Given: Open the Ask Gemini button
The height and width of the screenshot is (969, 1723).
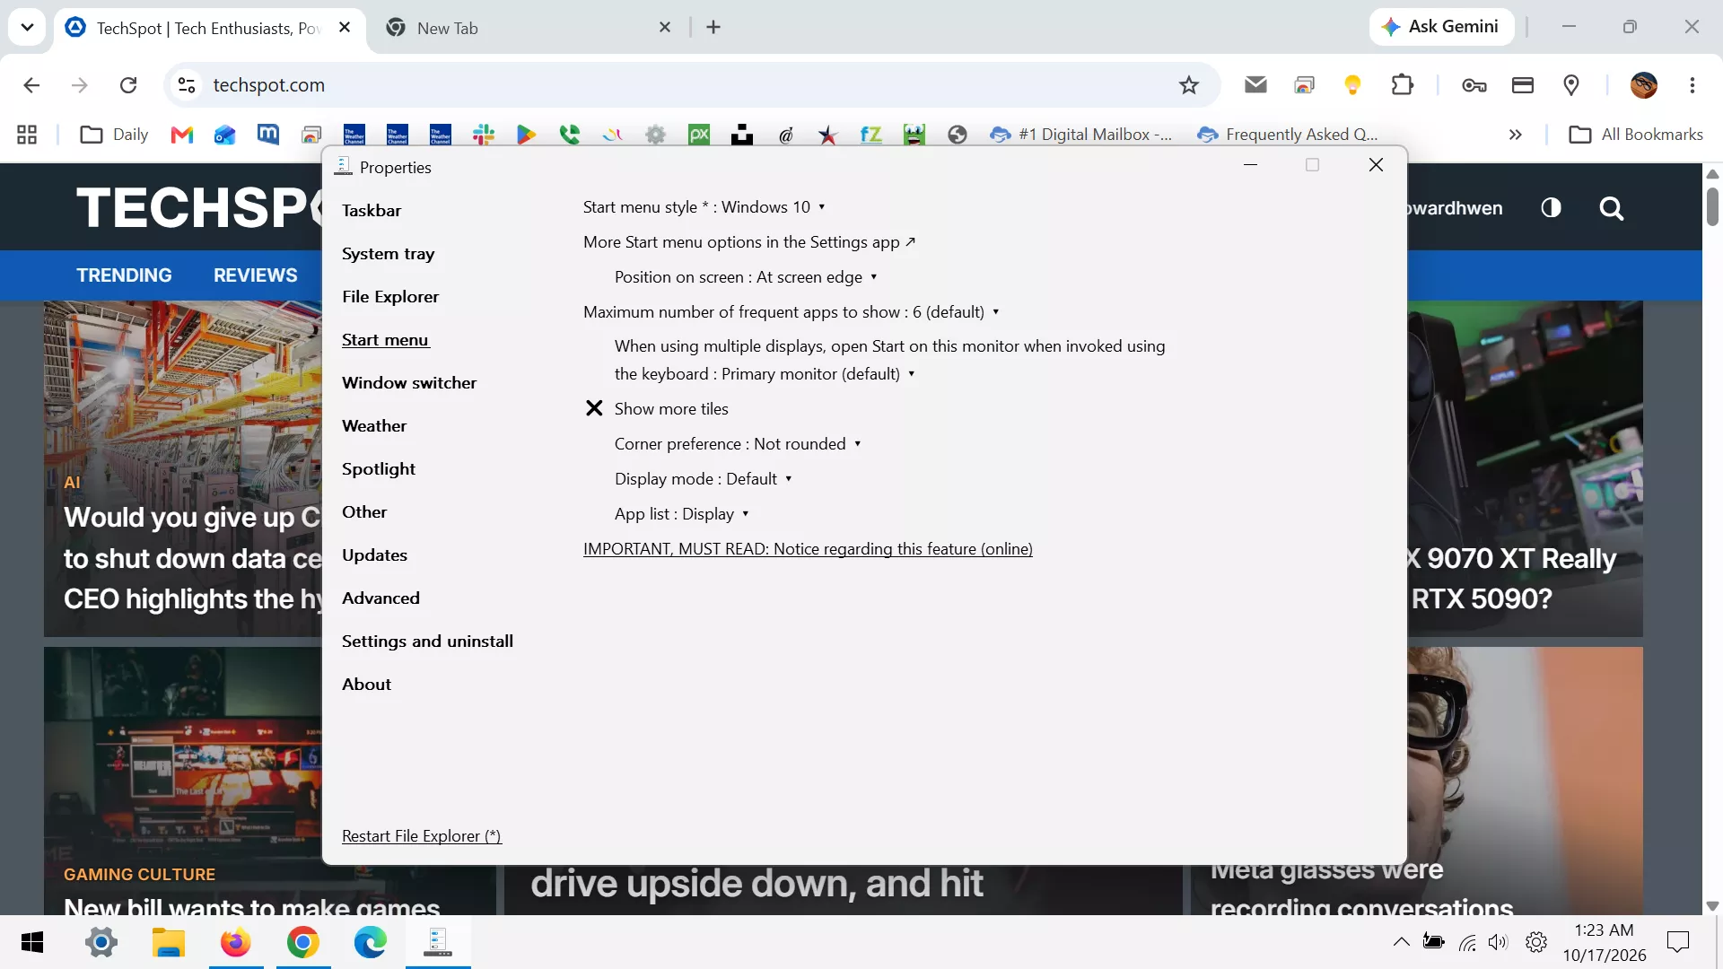Looking at the screenshot, I should coord(1441,27).
